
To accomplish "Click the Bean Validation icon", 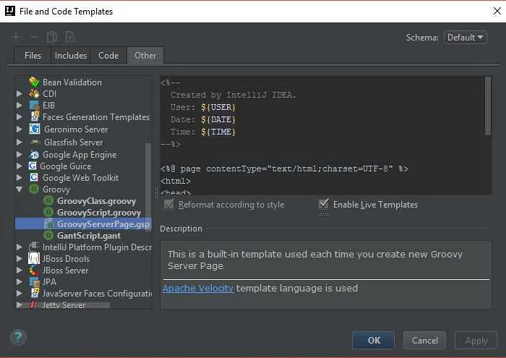I will click(34, 82).
